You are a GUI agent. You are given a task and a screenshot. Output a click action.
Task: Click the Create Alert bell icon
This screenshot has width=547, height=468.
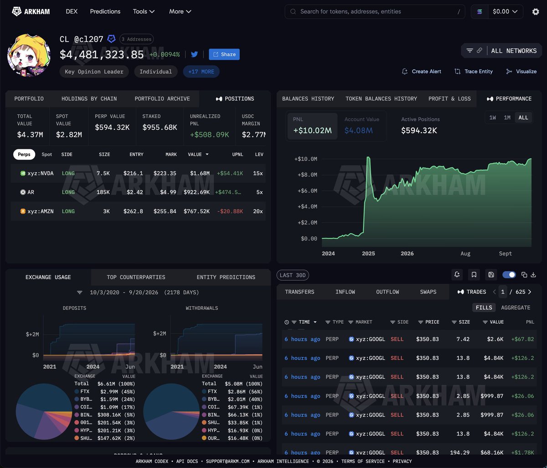tap(404, 71)
